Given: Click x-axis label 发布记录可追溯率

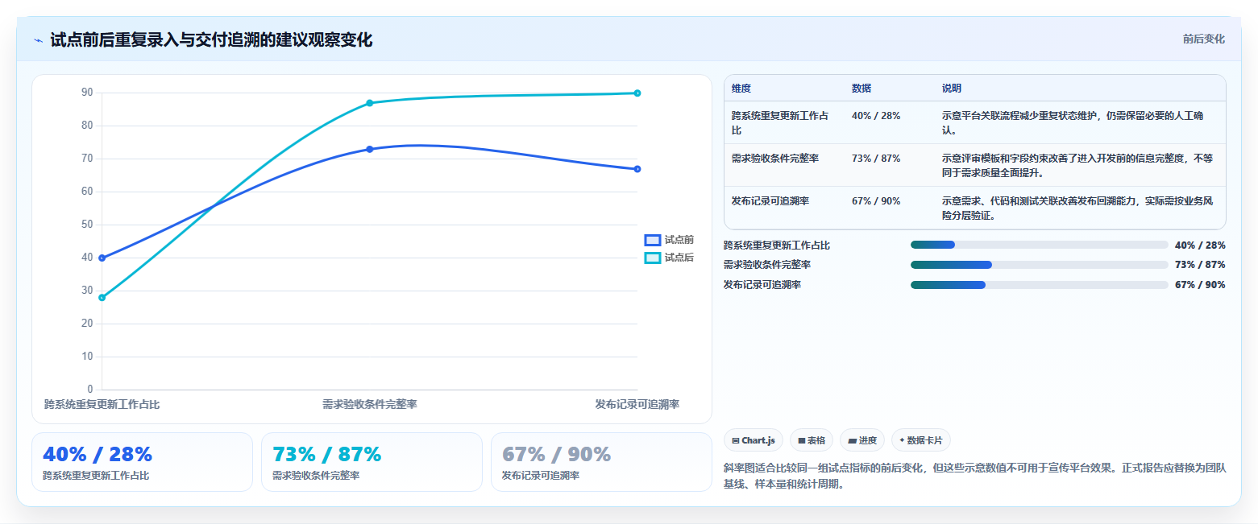Looking at the screenshot, I should click(x=637, y=404).
